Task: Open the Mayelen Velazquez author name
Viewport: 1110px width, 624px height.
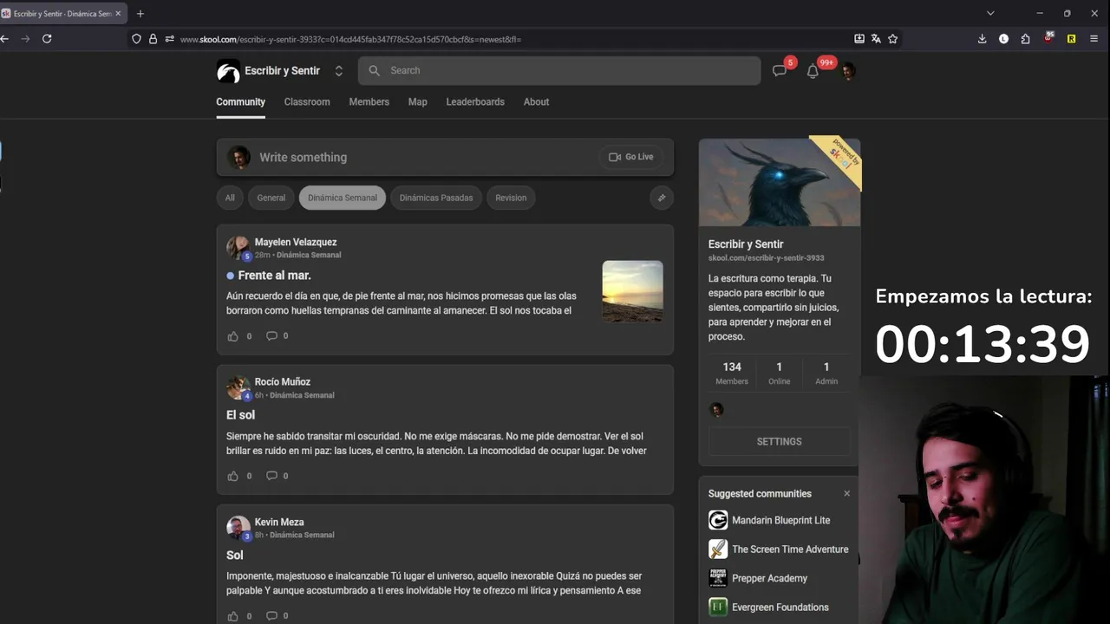Action: [296, 242]
